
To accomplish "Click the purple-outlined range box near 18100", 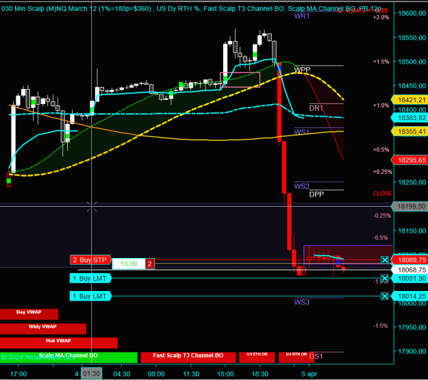I will [x=348, y=255].
